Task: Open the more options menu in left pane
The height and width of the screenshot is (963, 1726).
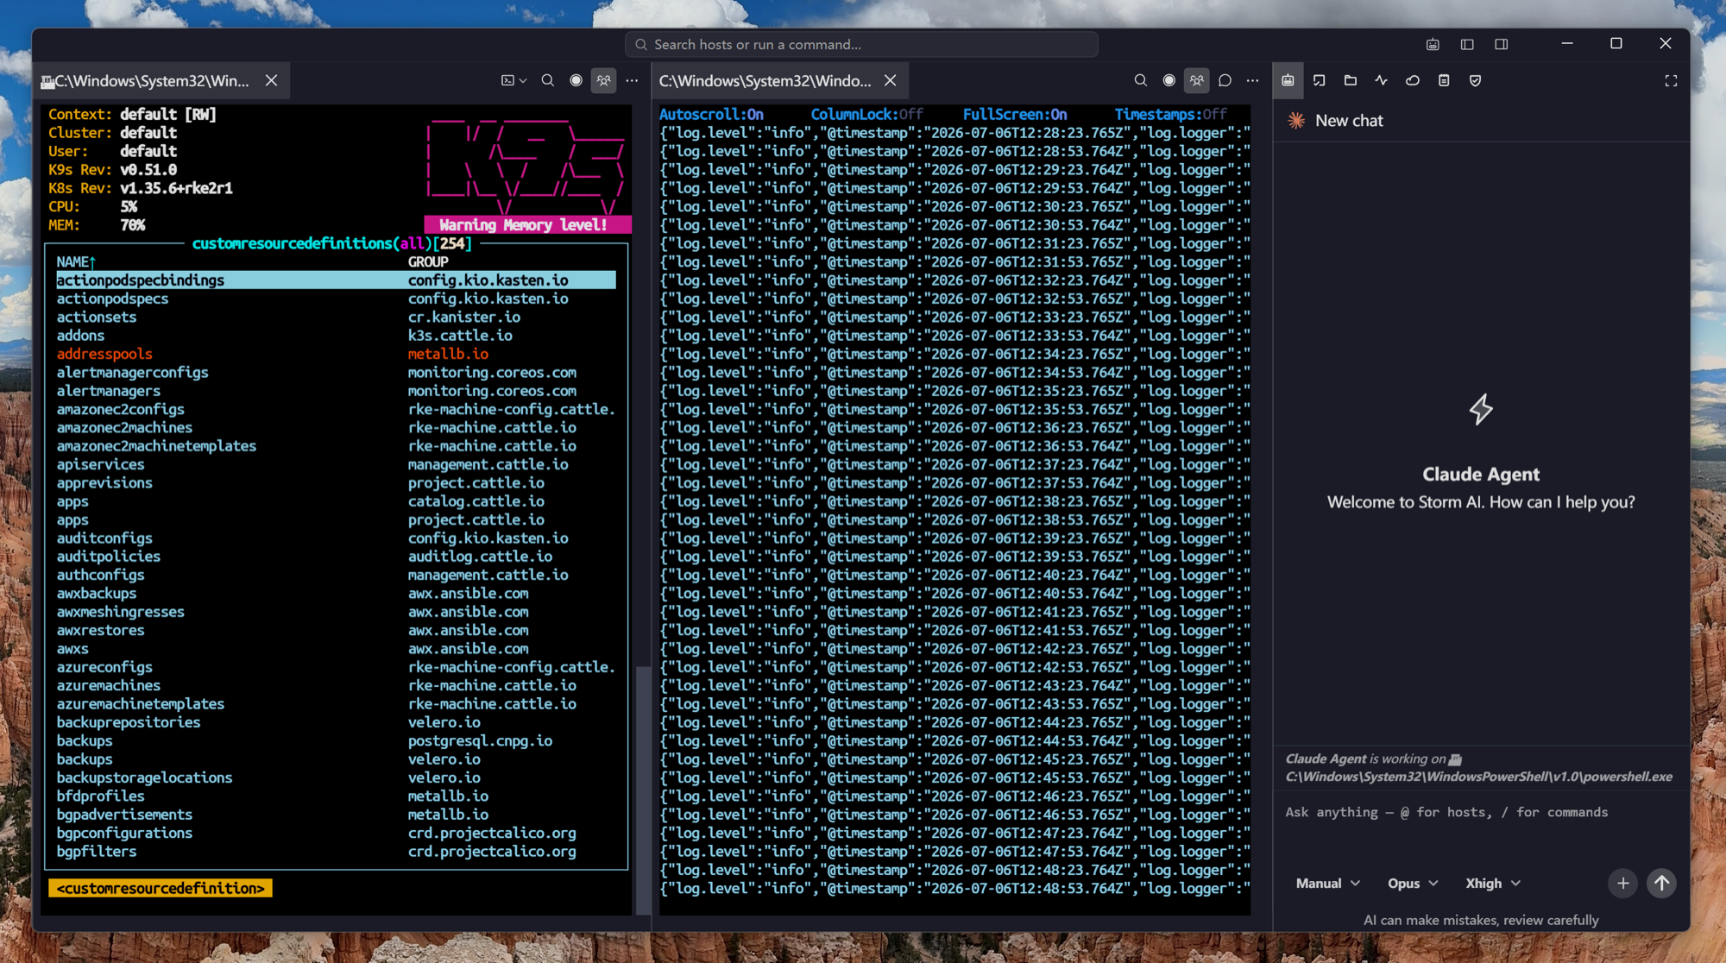Action: click(x=632, y=80)
